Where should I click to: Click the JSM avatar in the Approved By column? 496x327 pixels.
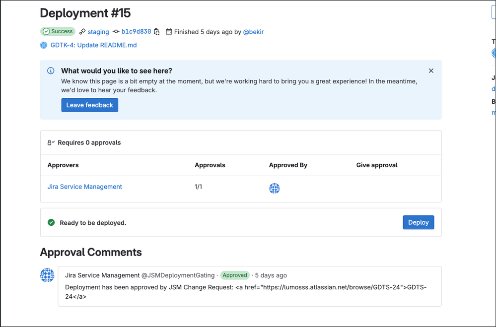[x=274, y=189]
